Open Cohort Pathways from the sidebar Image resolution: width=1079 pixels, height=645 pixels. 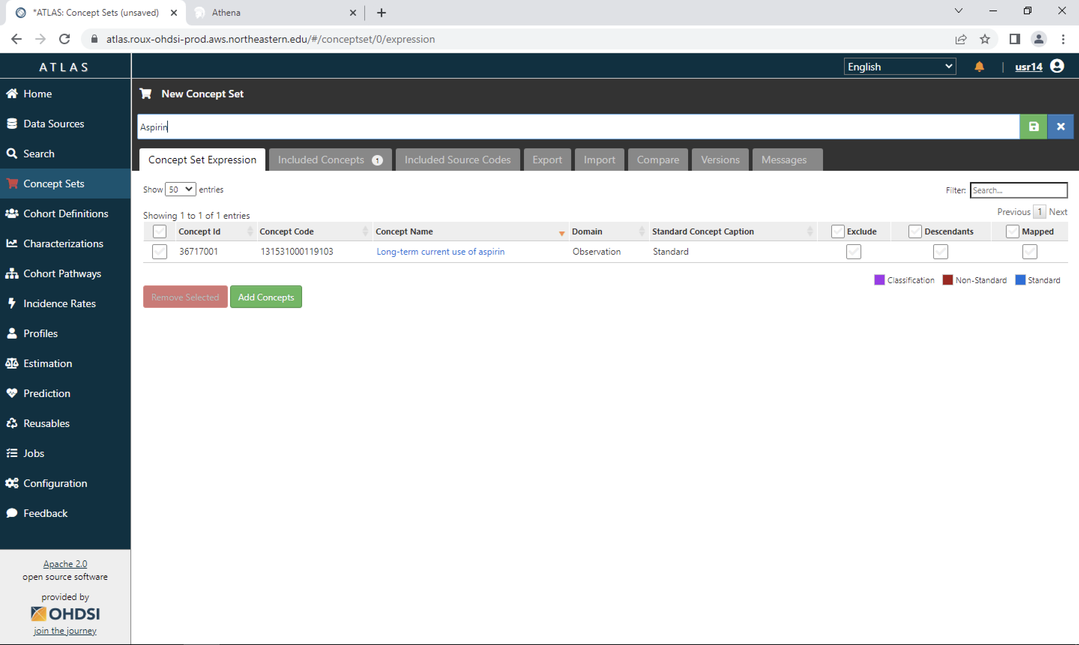pos(62,273)
